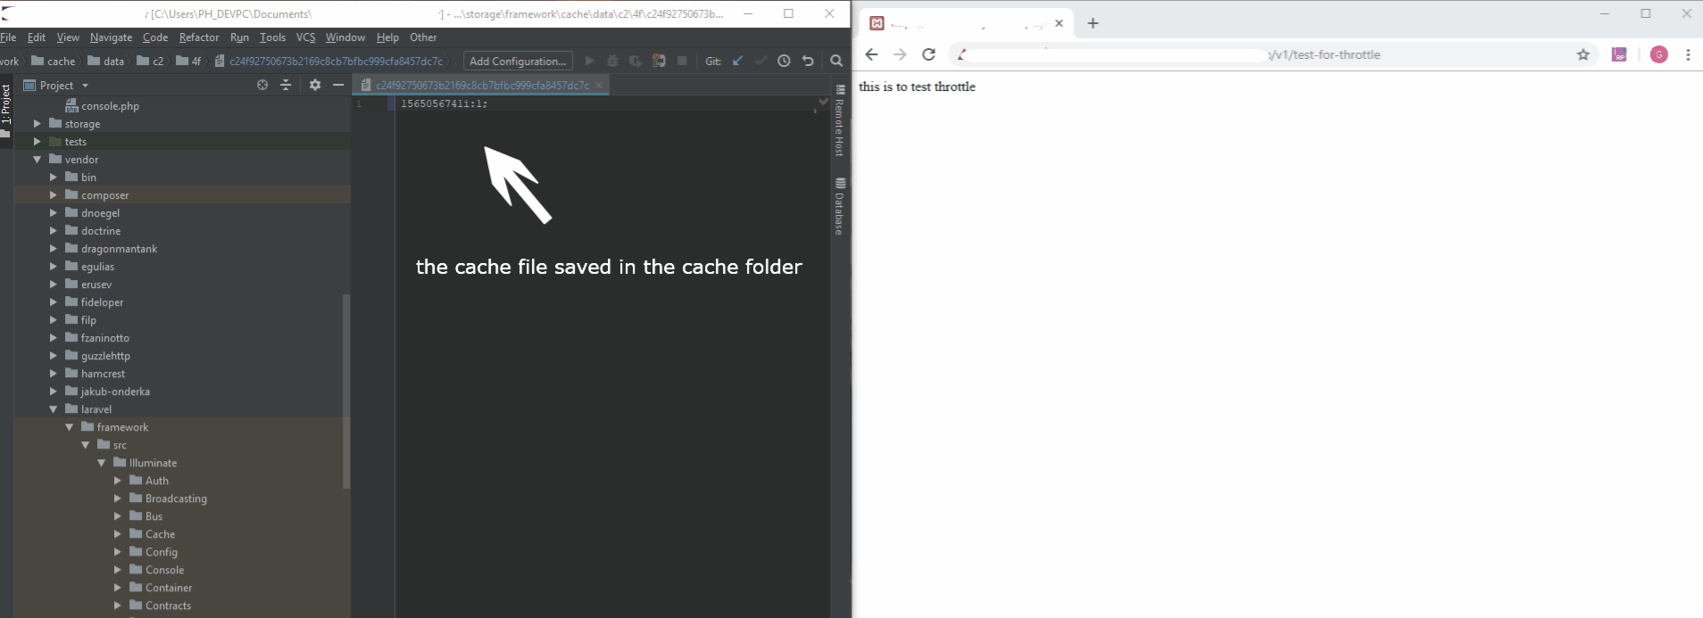Collapse the vendor folder
Screen dimensions: 1703x618
[37, 160]
